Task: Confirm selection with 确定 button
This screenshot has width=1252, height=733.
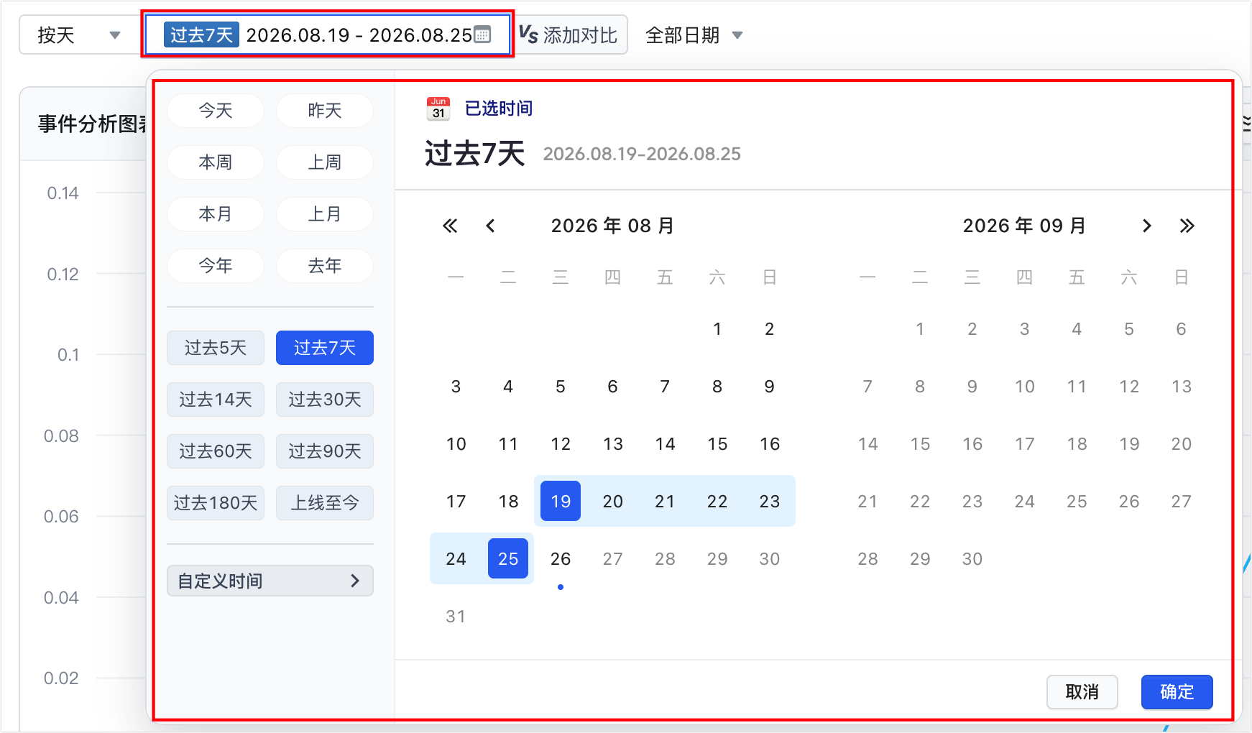Action: tap(1177, 692)
